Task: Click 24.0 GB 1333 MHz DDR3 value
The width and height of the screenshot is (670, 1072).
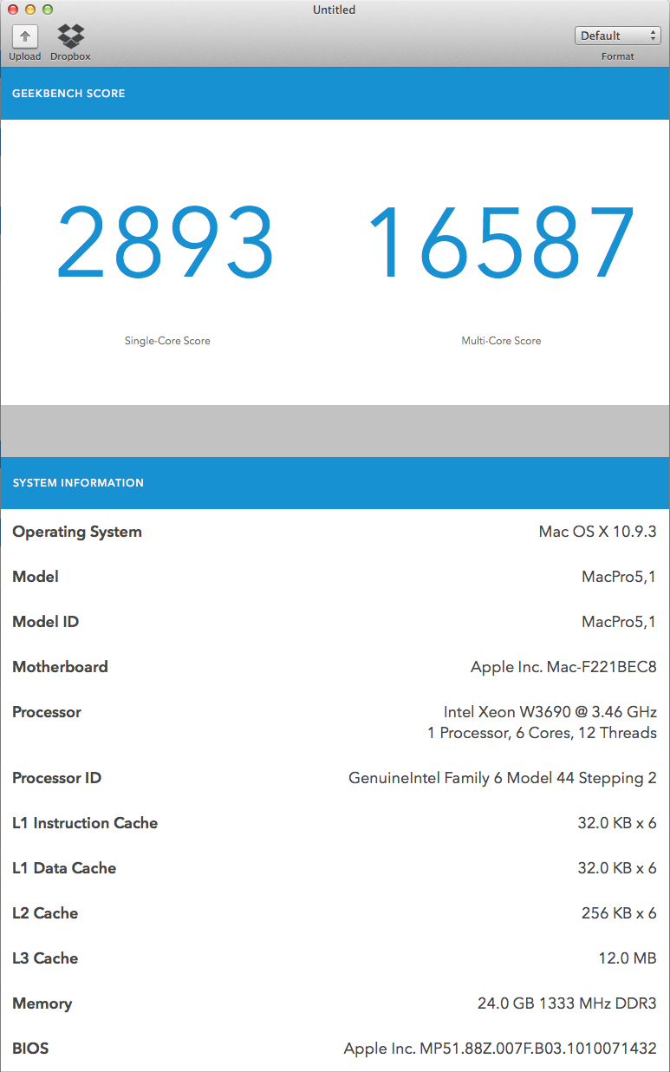Action: pyautogui.click(x=567, y=1003)
